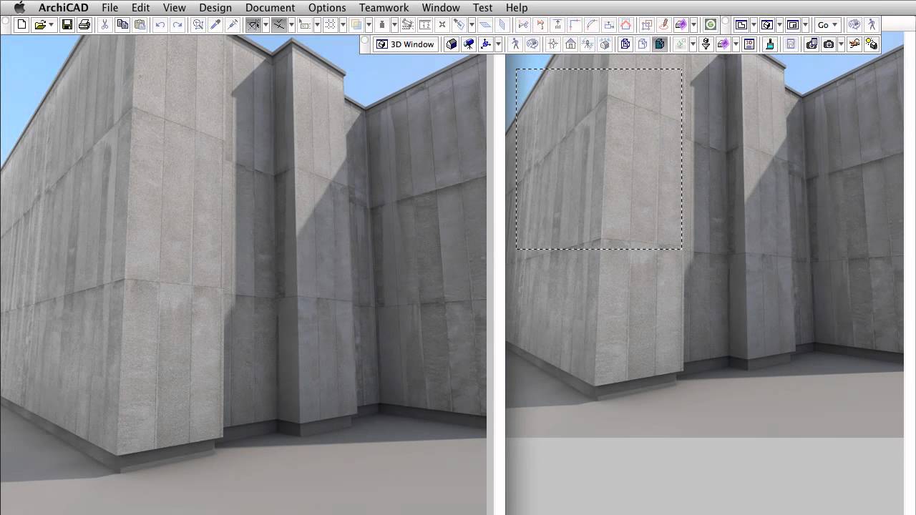This screenshot has width=916, height=515.
Task: Click the sun and lamp icon
Action: [872, 44]
